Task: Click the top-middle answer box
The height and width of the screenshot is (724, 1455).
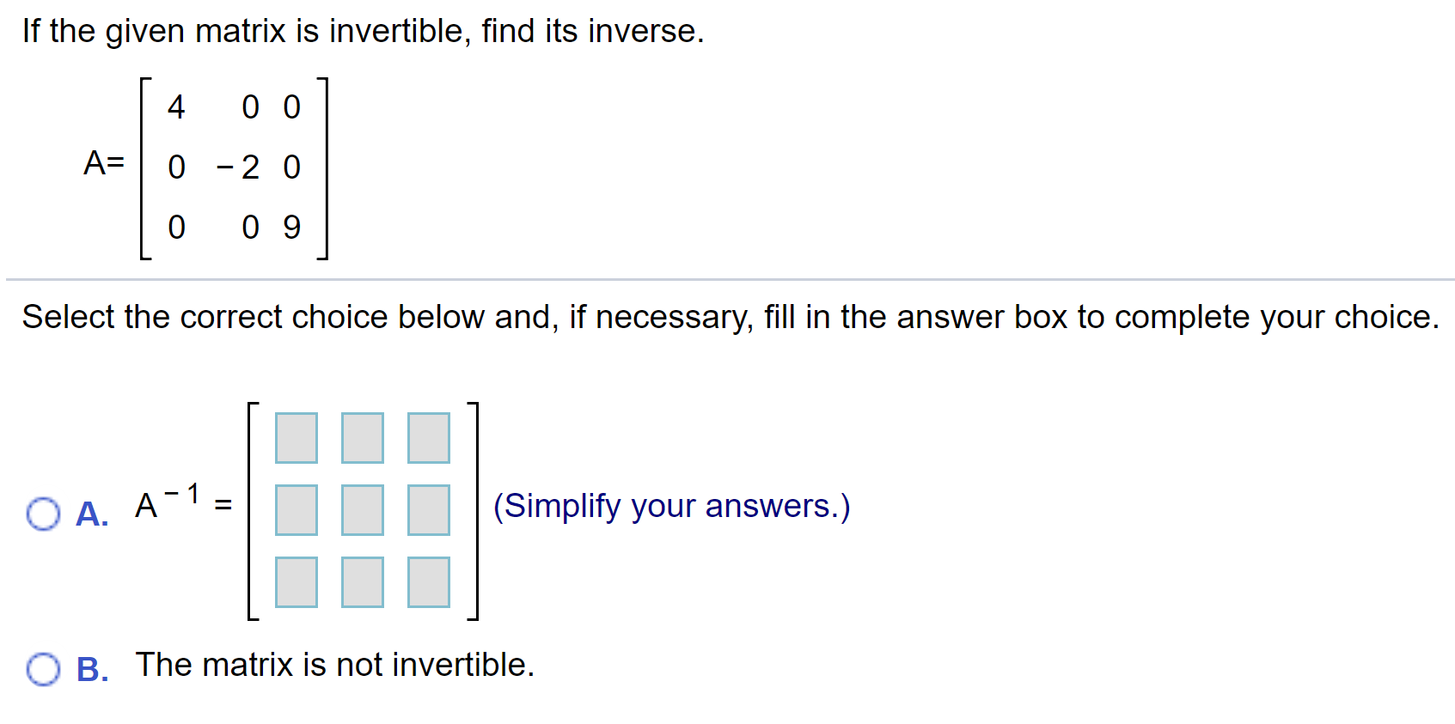Action: click(x=361, y=438)
